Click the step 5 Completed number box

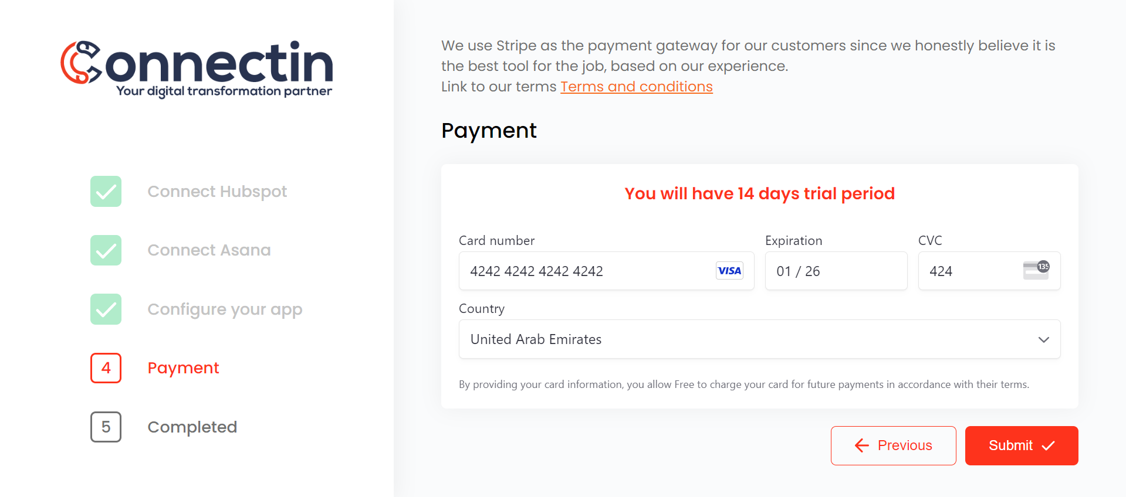tap(106, 427)
